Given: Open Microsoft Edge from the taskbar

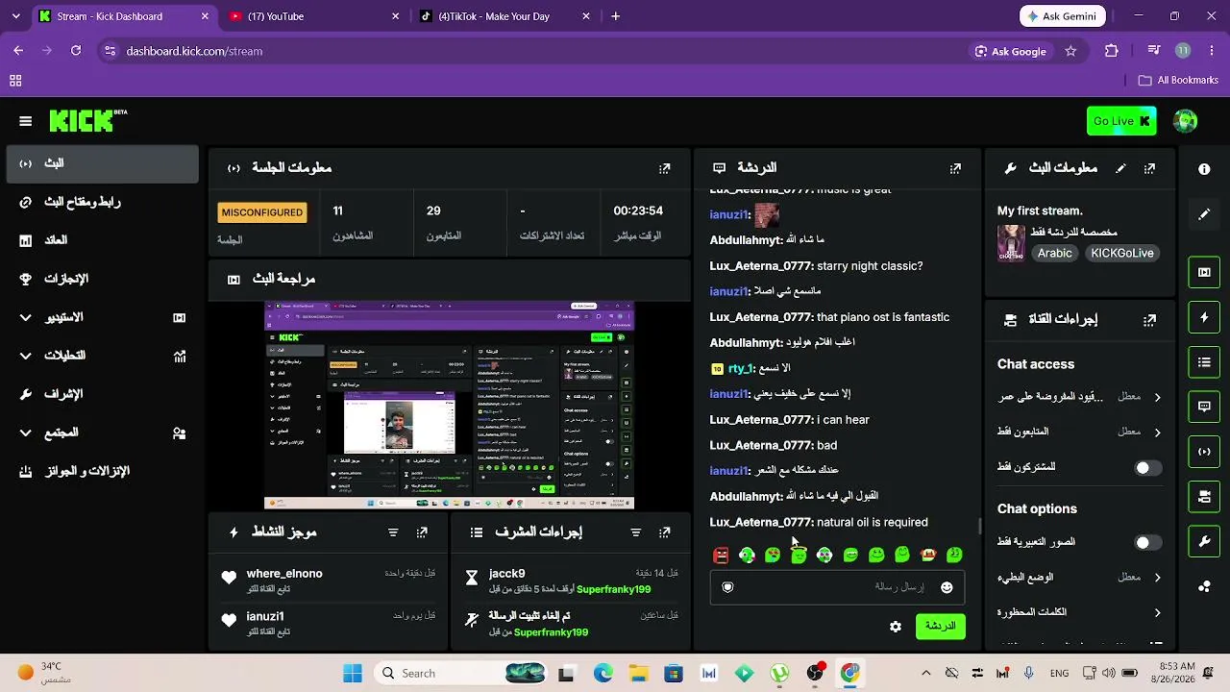Looking at the screenshot, I should 603,674.
